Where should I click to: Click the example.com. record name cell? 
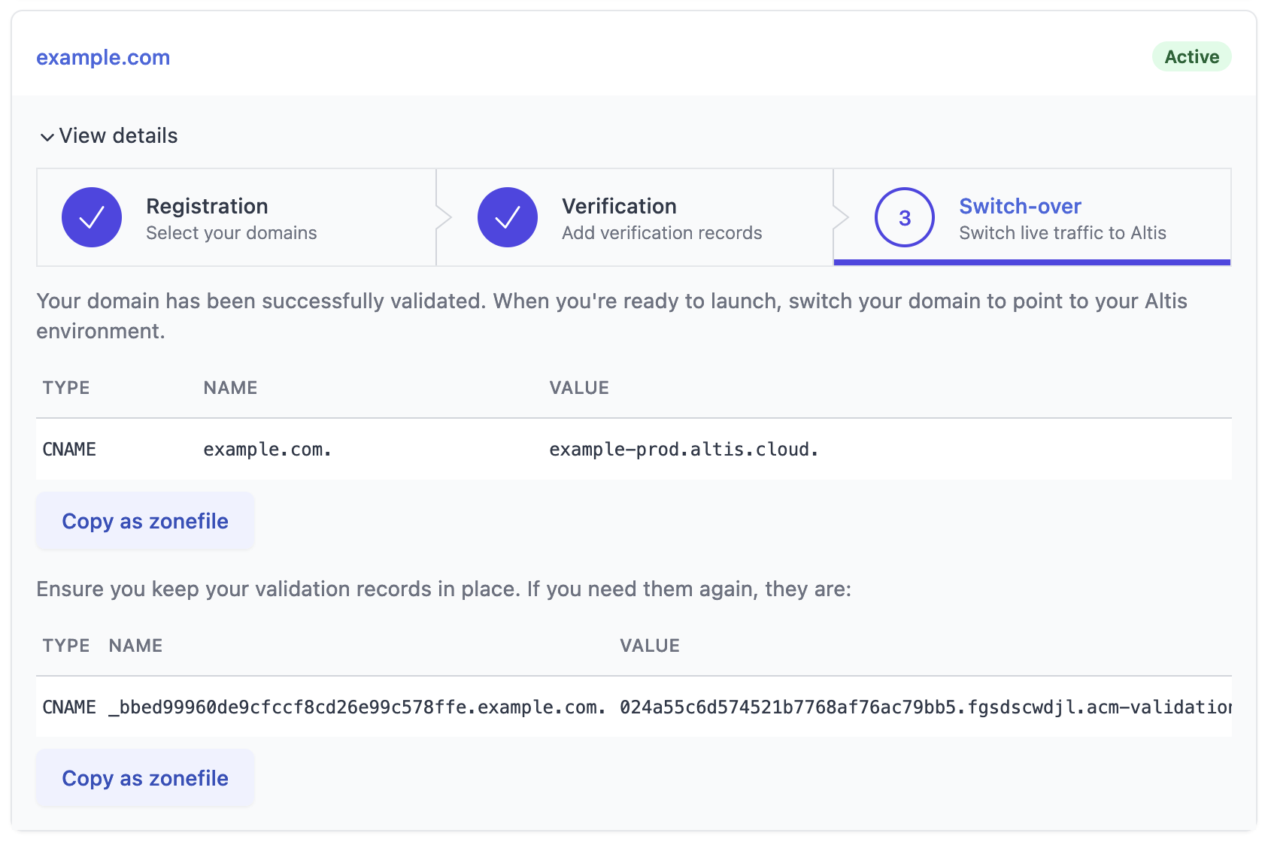pos(267,450)
